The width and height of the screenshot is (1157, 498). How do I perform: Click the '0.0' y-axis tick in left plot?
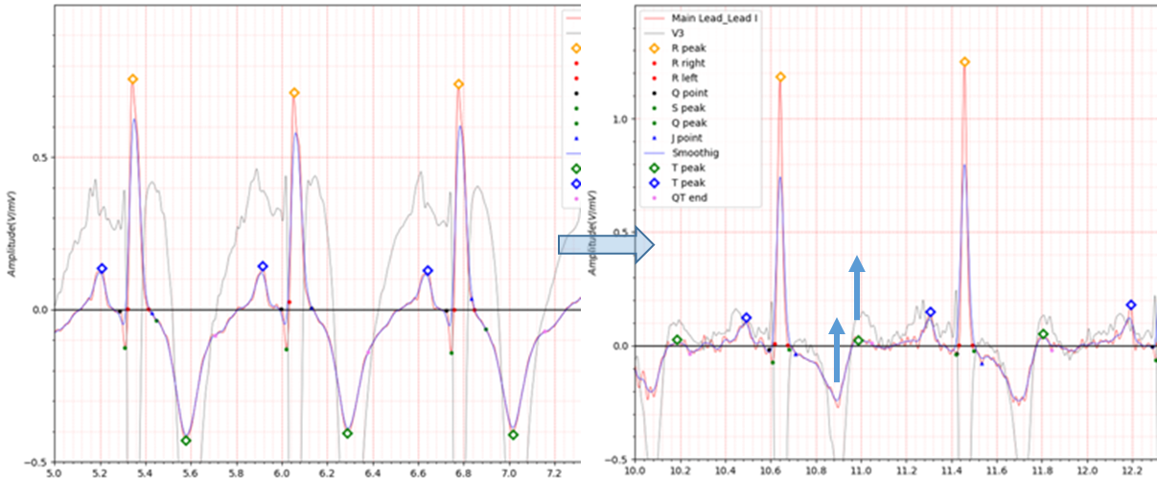coord(38,310)
